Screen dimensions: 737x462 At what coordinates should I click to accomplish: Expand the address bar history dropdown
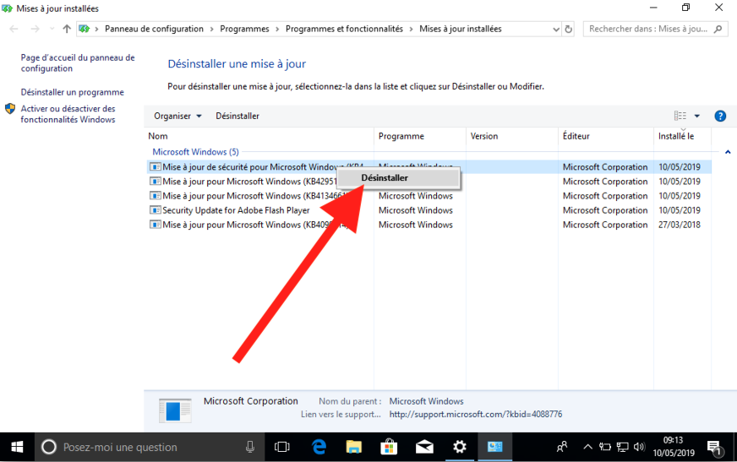coord(556,29)
